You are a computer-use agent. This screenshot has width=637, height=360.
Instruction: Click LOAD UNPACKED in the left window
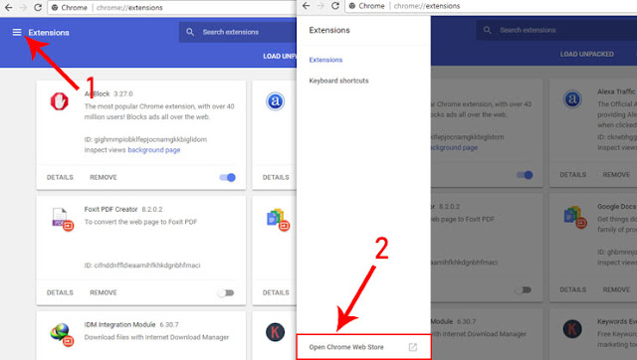click(x=280, y=56)
